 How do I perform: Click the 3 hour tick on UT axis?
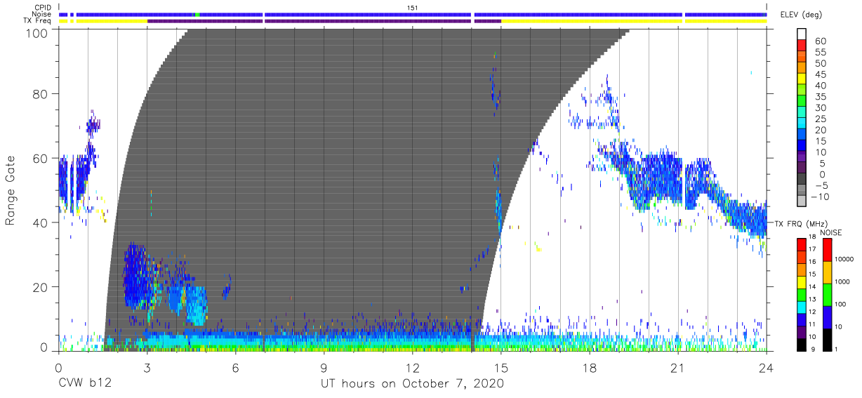coord(147,367)
